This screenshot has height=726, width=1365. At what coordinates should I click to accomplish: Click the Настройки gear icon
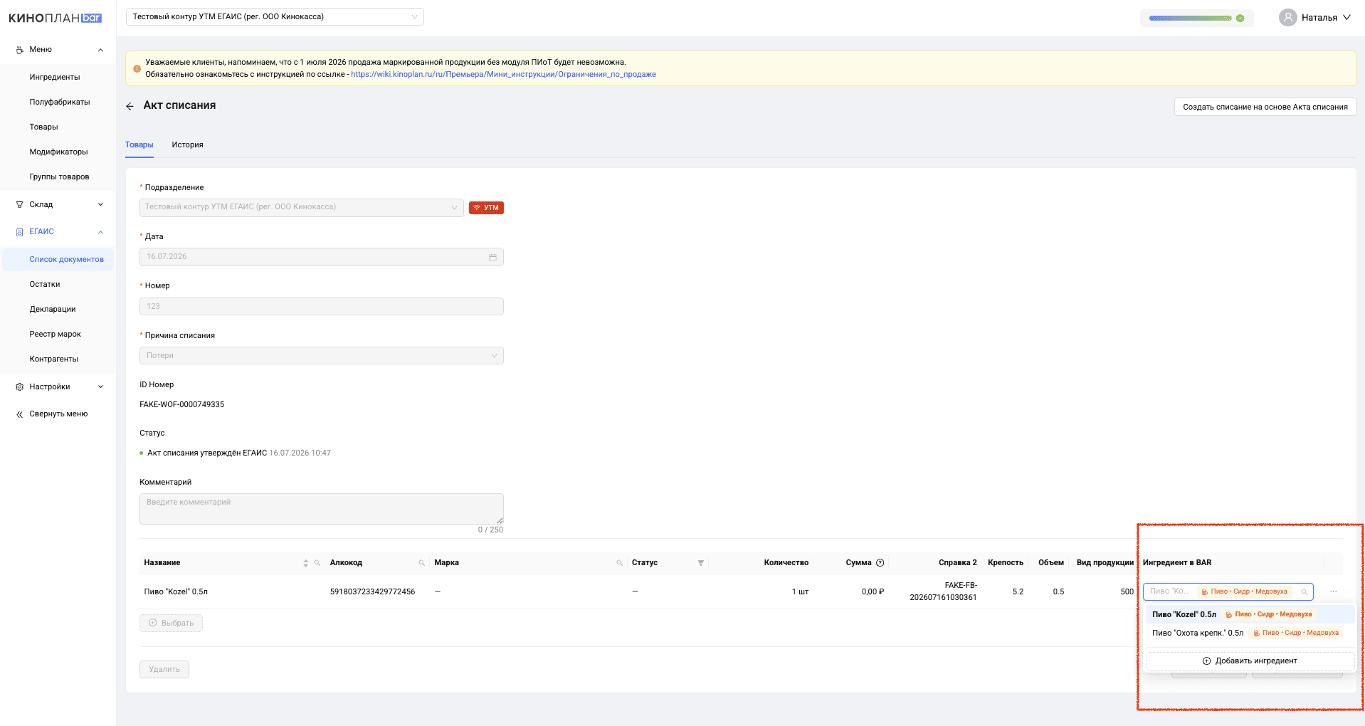click(x=19, y=386)
